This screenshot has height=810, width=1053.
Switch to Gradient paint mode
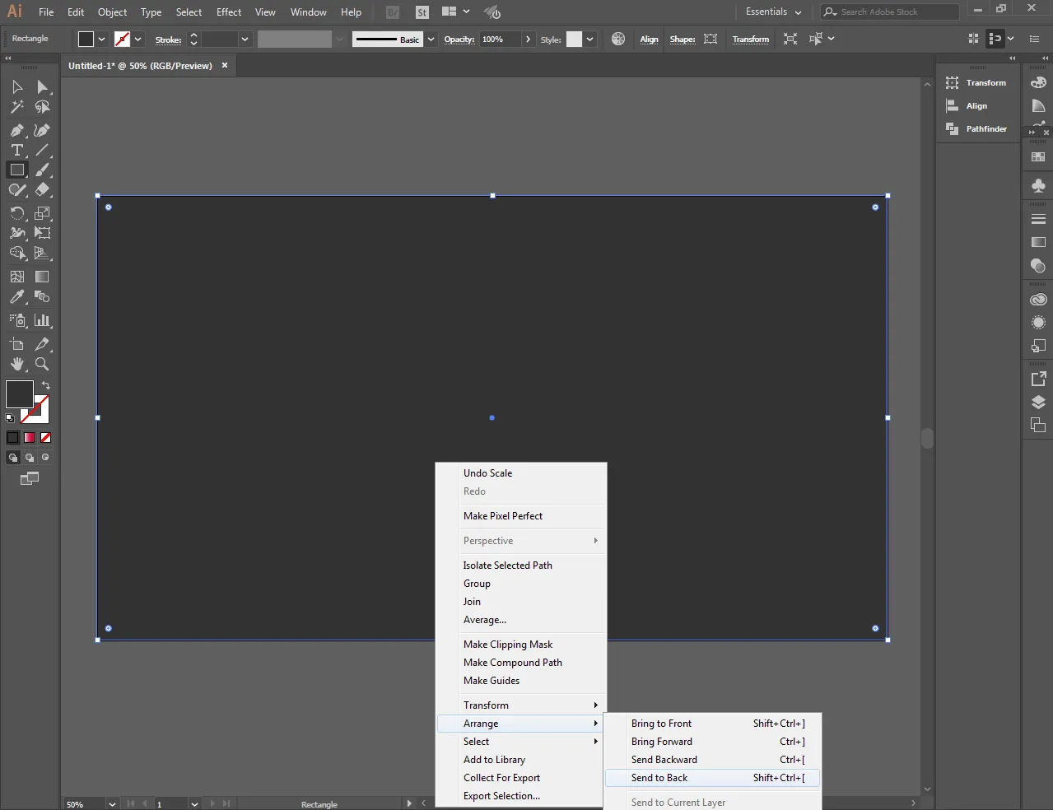tap(30, 437)
